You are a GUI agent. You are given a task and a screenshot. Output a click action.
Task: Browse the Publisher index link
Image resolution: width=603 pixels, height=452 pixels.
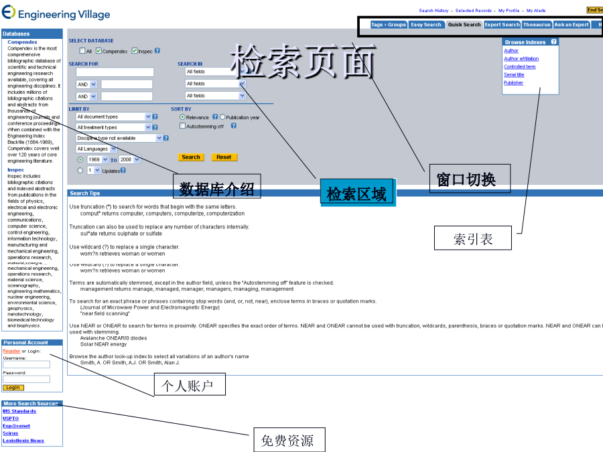[513, 83]
